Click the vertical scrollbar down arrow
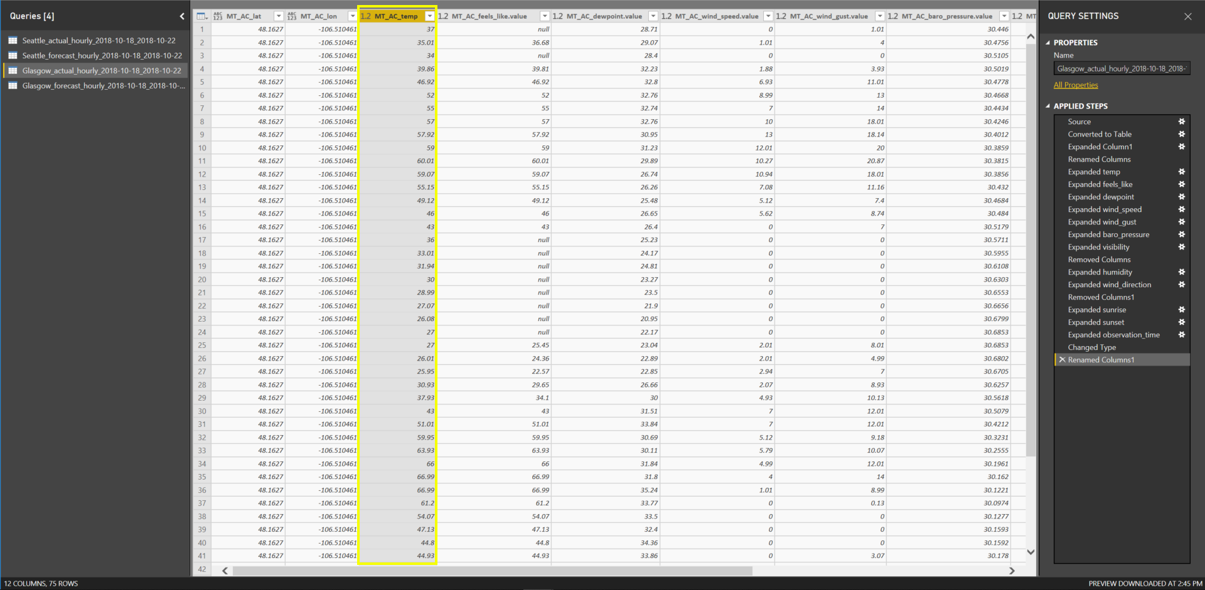Screen dimensions: 1205x590 point(1031,552)
